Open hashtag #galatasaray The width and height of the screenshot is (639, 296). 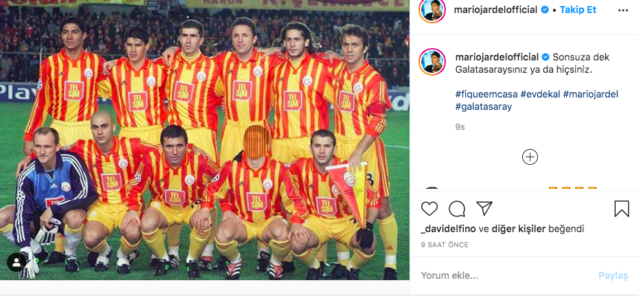(483, 107)
